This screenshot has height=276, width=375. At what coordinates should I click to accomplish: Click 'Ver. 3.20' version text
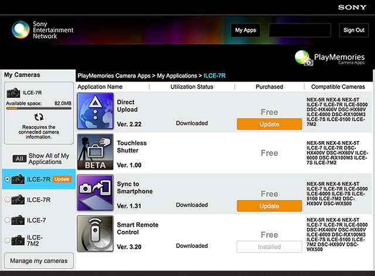(x=129, y=247)
